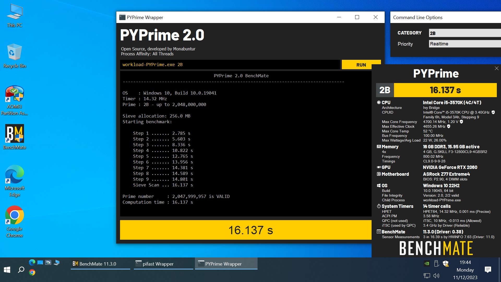Viewport: 501px width, 282px height.
Task: Click the 16.137 s score in result panel
Action: click(445, 90)
